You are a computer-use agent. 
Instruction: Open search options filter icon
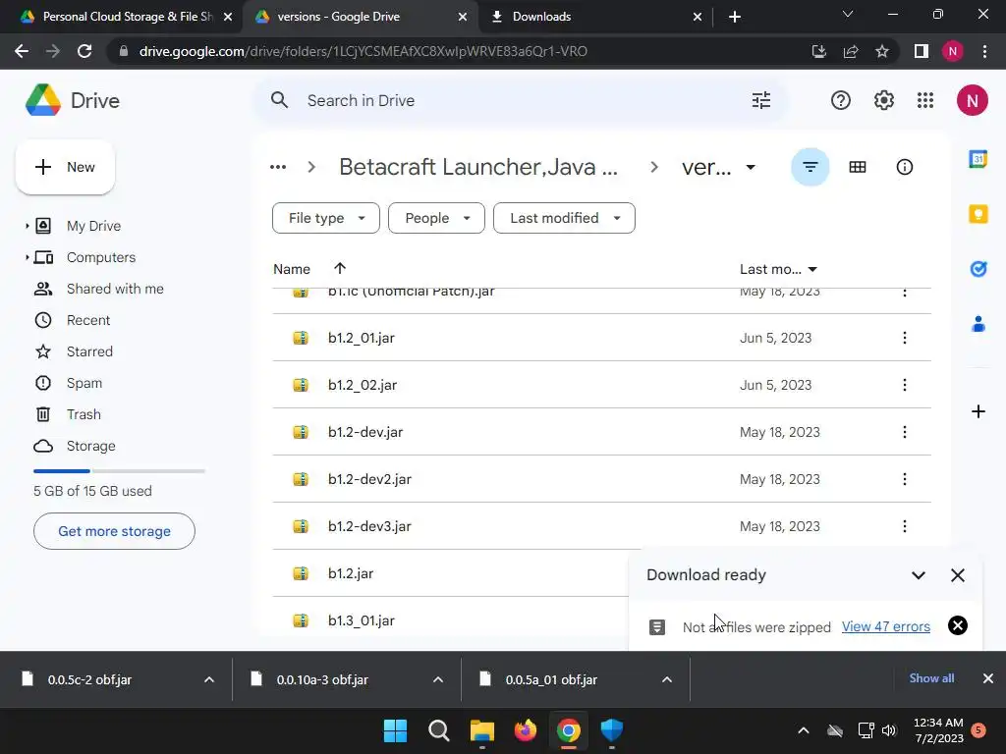(x=761, y=100)
